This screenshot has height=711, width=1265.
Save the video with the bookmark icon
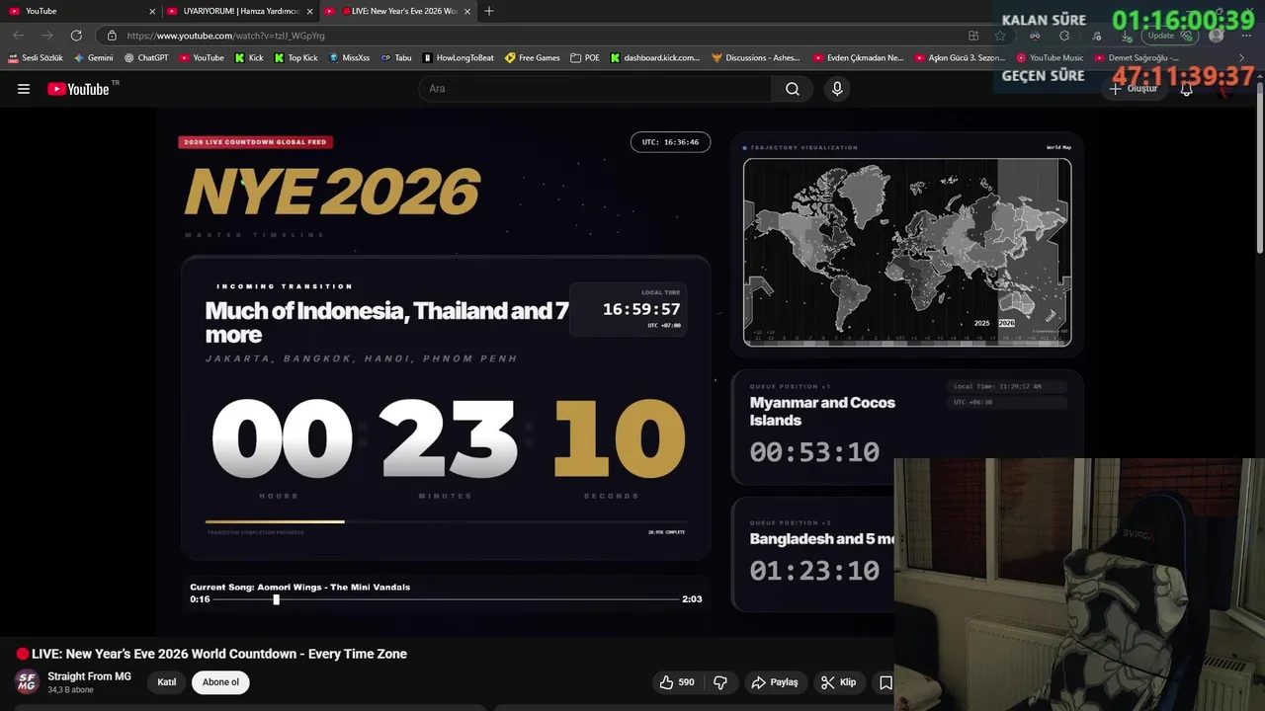pos(885,682)
